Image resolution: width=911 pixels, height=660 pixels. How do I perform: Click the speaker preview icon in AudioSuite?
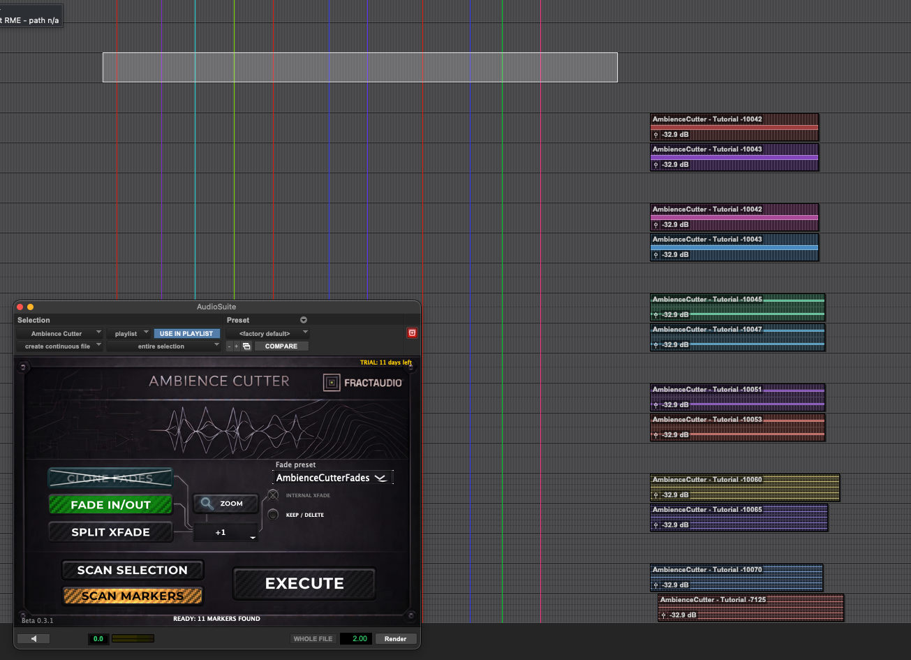pyautogui.click(x=34, y=638)
